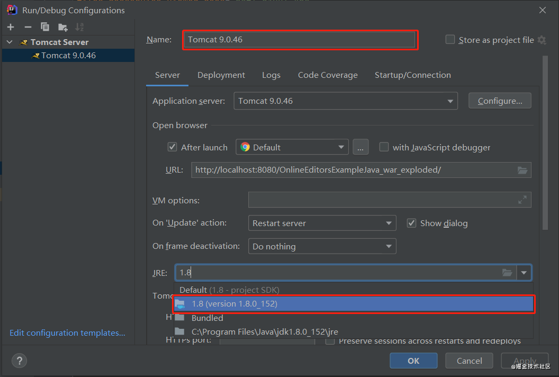This screenshot has height=377, width=559.
Task: Click the gear icon beside Store as project file
Action: coord(542,40)
